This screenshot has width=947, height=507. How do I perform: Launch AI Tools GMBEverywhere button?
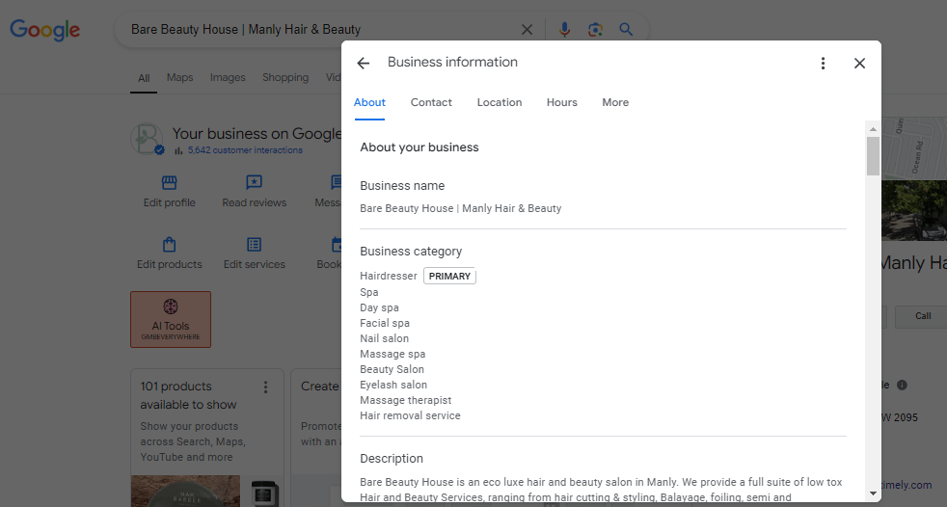(171, 319)
